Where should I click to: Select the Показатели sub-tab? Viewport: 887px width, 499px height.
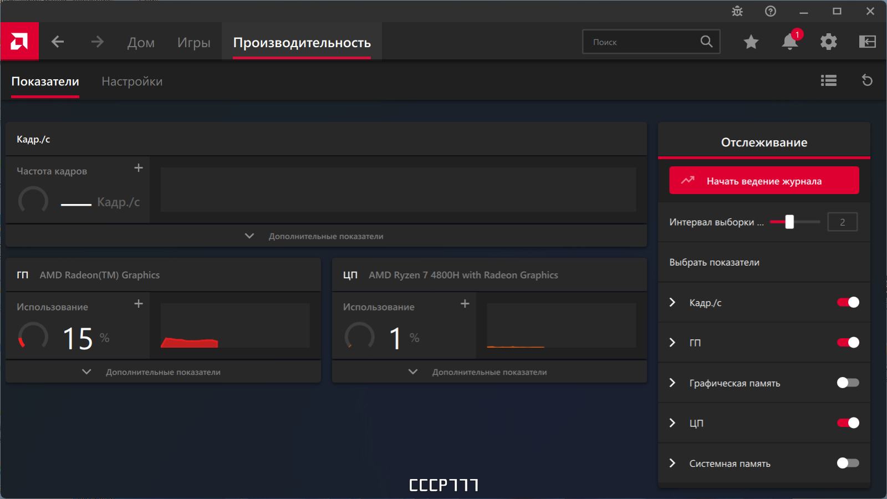(x=45, y=82)
